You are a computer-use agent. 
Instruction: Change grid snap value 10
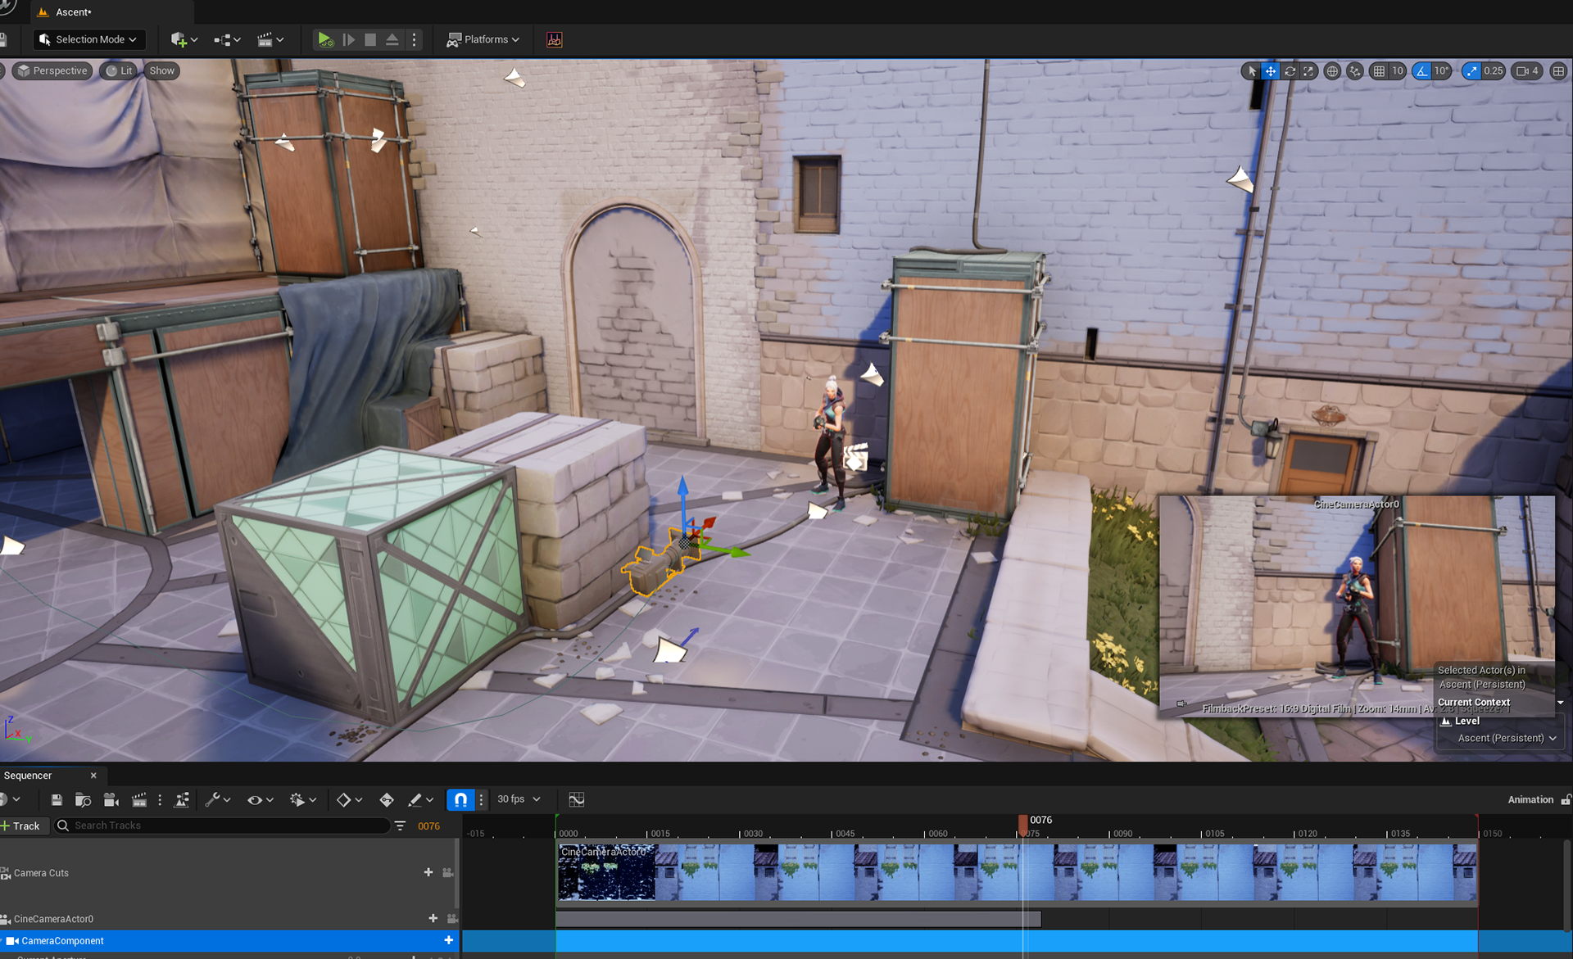pyautogui.click(x=1398, y=71)
